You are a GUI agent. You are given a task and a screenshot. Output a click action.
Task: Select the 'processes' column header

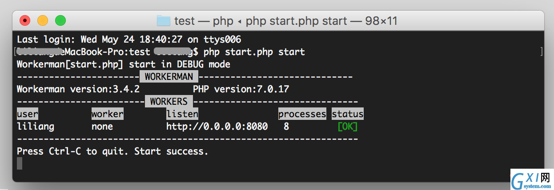302,114
